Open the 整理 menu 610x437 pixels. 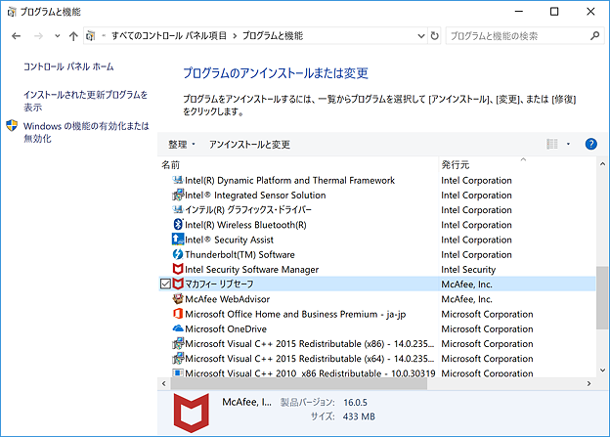[181, 145]
